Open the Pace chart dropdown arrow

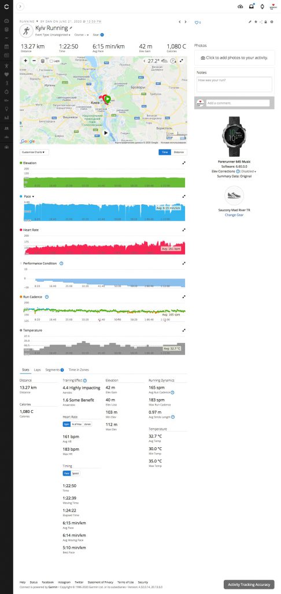click(33, 197)
